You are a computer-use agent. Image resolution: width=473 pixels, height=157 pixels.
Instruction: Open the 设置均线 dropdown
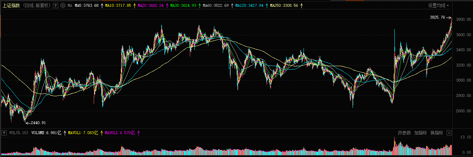[x=439, y=5]
